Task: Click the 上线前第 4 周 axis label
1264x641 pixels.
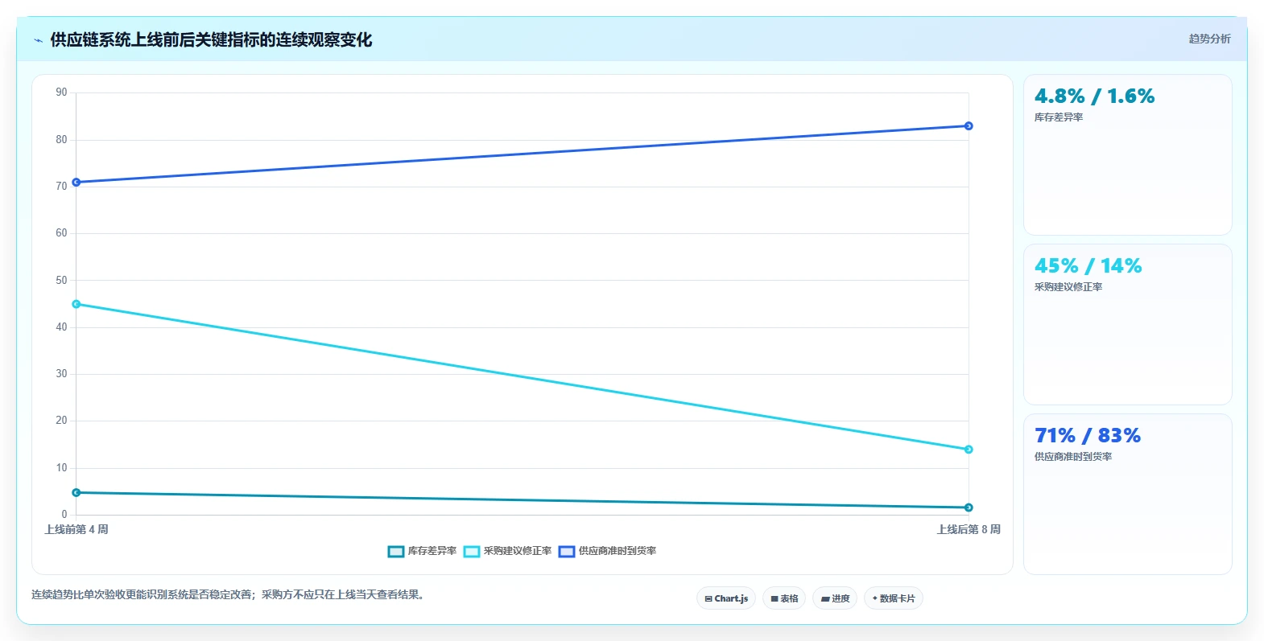Action: (x=76, y=529)
